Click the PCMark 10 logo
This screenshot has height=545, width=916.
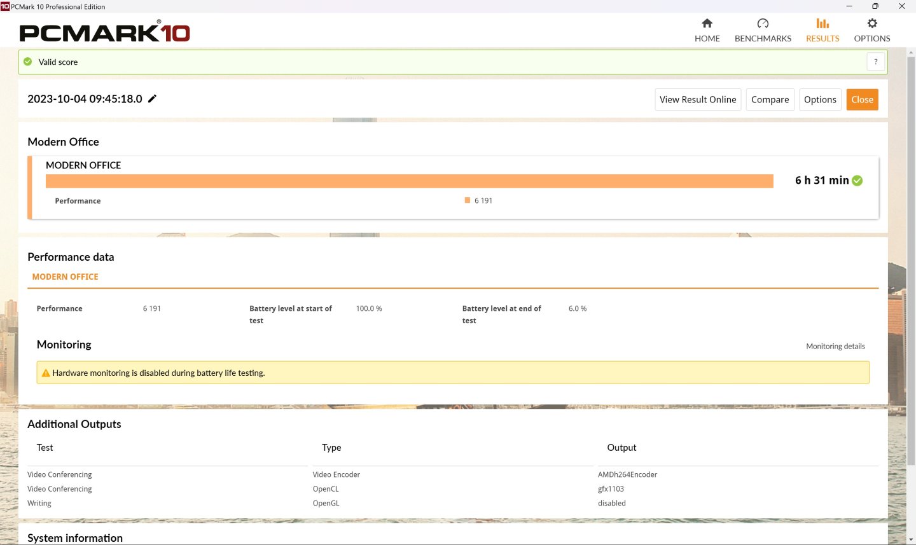105,32
